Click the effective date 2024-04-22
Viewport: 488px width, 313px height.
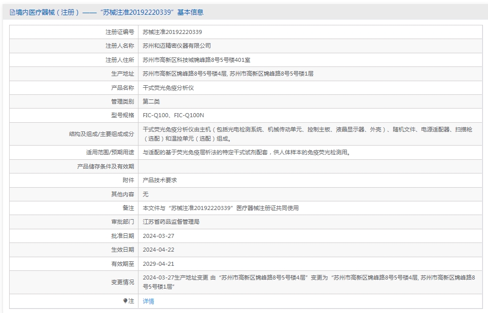[158, 250]
